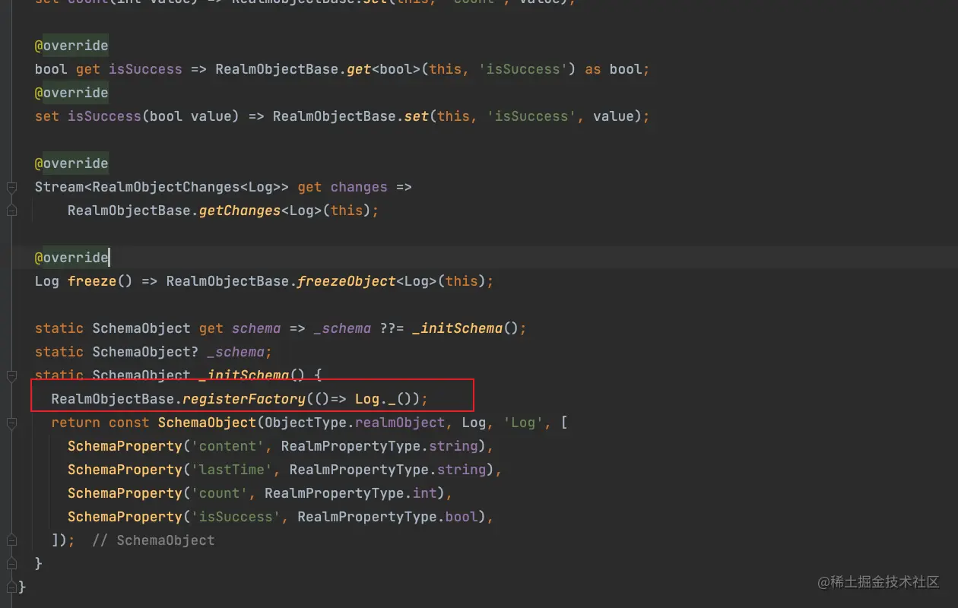Screen dimensions: 958x608
Task: Click the 'freeze' method name
Action: tap(92, 281)
